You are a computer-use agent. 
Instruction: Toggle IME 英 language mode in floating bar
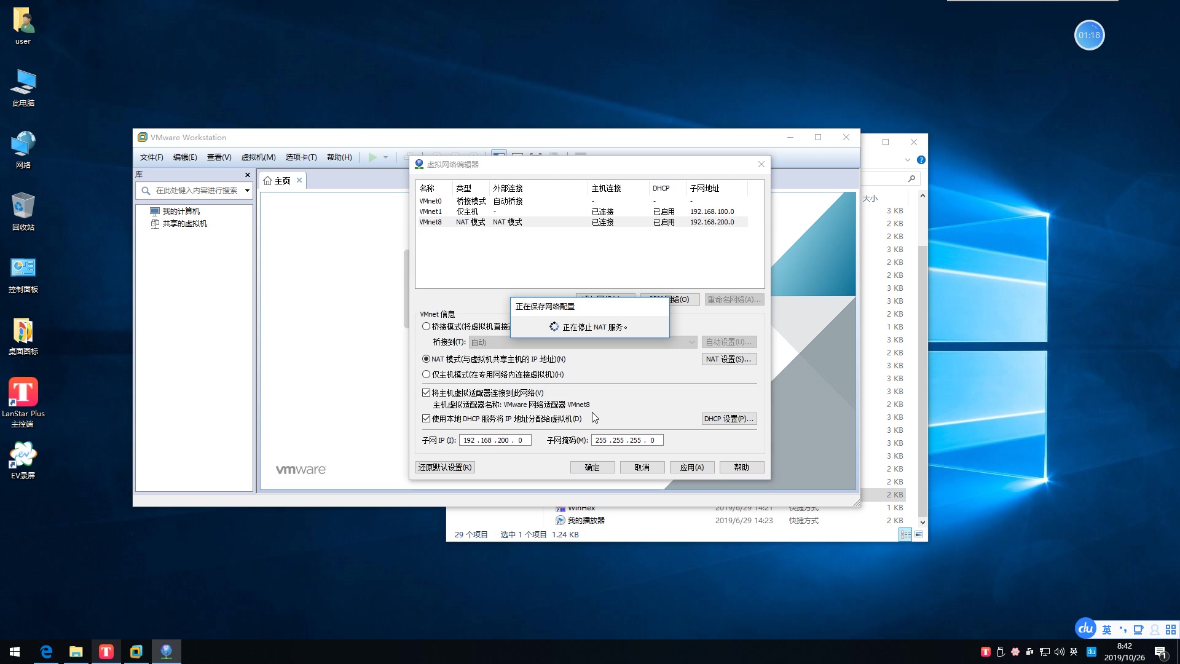tap(1107, 630)
